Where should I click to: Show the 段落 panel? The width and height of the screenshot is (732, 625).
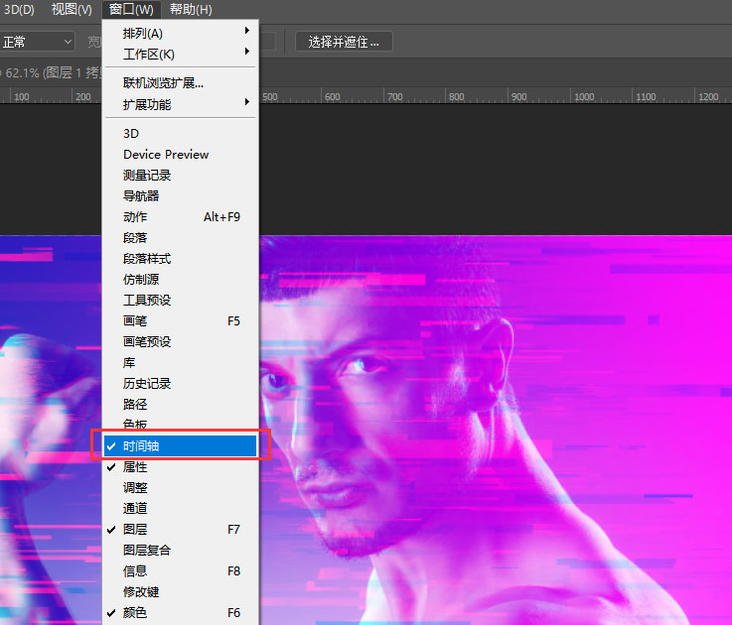click(180, 238)
